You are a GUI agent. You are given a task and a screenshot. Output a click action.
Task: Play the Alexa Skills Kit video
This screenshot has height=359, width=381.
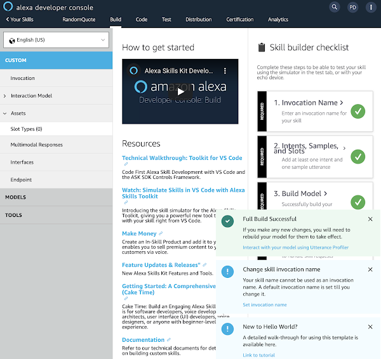[x=180, y=92]
